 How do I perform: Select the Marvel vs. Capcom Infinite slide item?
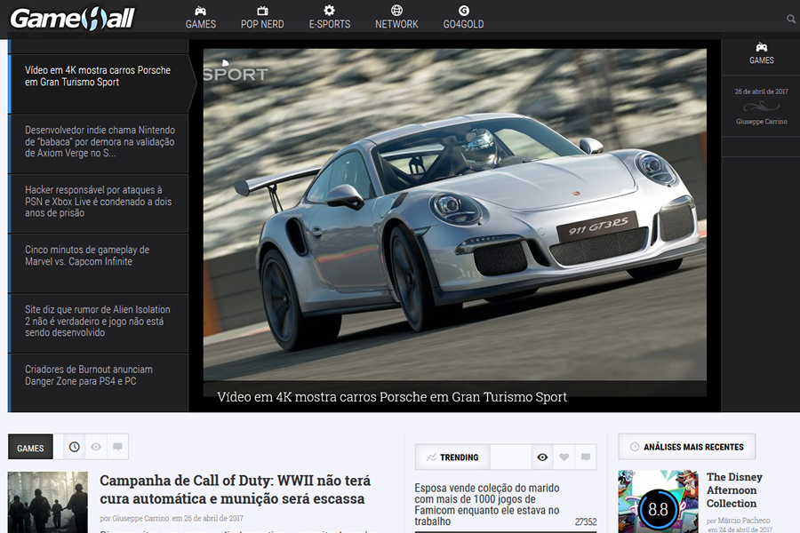pos(100,263)
